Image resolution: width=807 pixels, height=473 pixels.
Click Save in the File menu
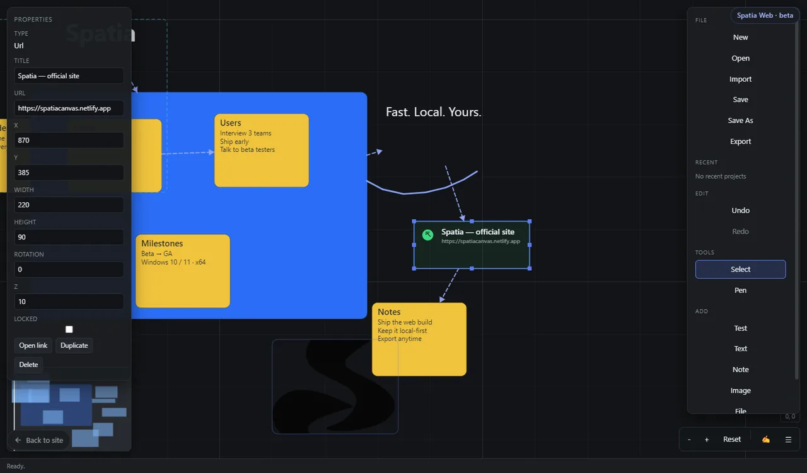click(740, 100)
